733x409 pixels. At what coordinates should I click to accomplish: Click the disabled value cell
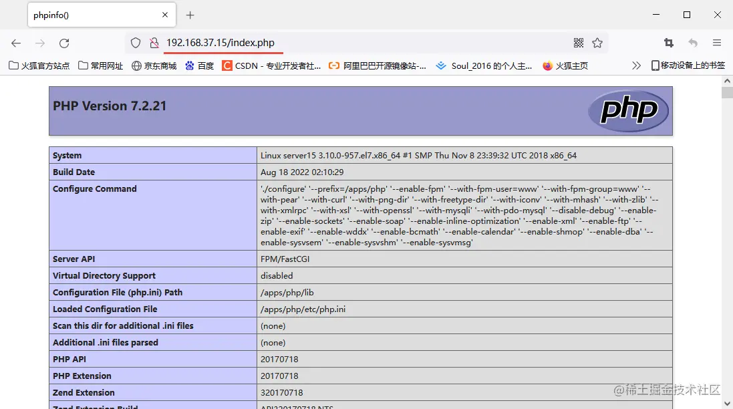click(x=464, y=276)
